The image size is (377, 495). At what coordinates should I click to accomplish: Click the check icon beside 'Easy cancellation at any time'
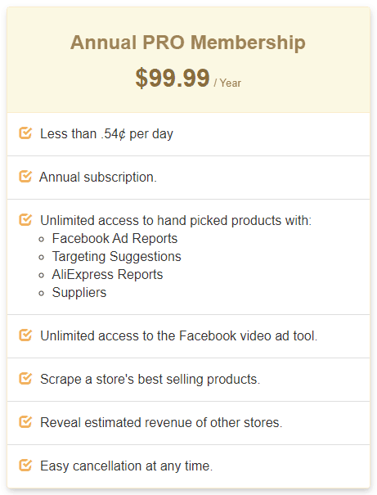coord(25,465)
